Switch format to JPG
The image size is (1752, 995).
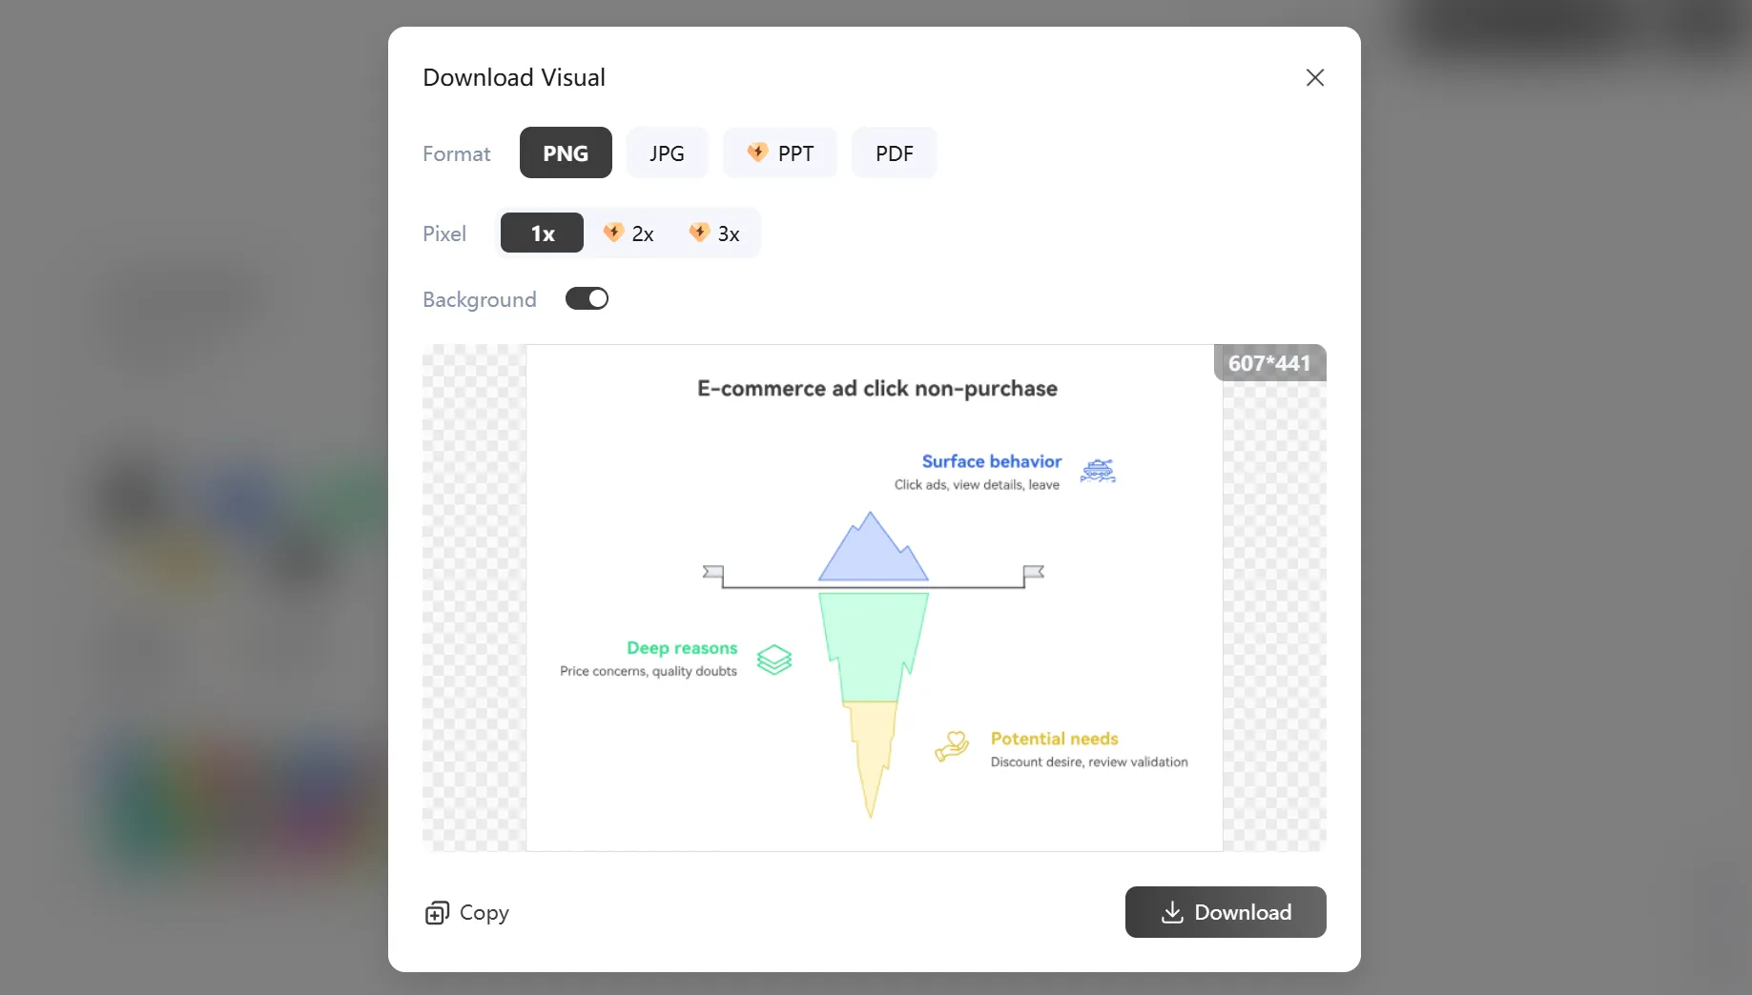[x=667, y=153]
